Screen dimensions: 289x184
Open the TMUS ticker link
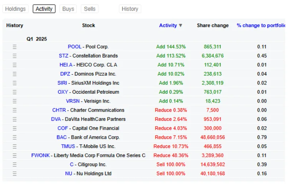point(68,147)
